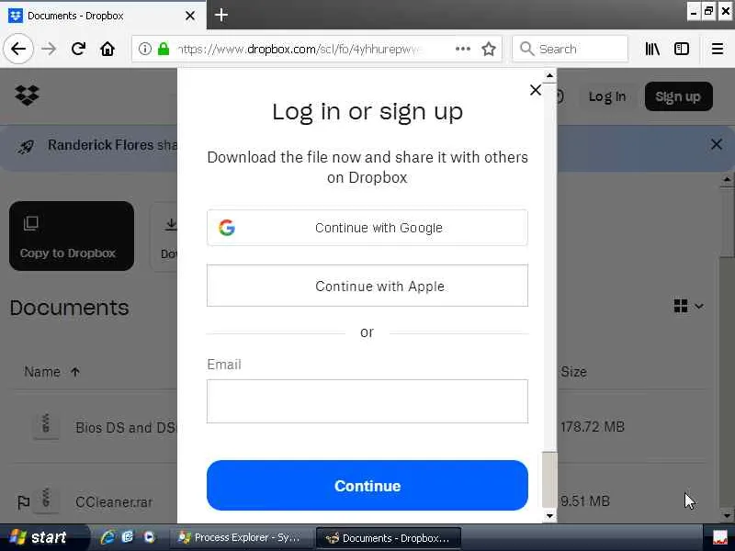The height and width of the screenshot is (551, 735).
Task: Select the Documents - Dropbox tab
Action: pos(103,16)
